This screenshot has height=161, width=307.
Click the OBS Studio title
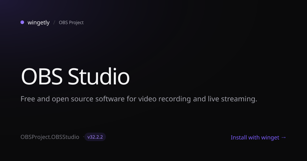tap(75, 77)
